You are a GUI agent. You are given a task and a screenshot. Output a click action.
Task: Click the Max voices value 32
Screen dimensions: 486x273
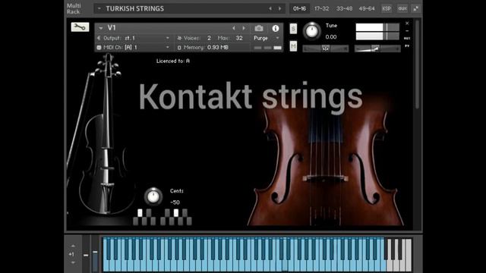[x=239, y=38]
